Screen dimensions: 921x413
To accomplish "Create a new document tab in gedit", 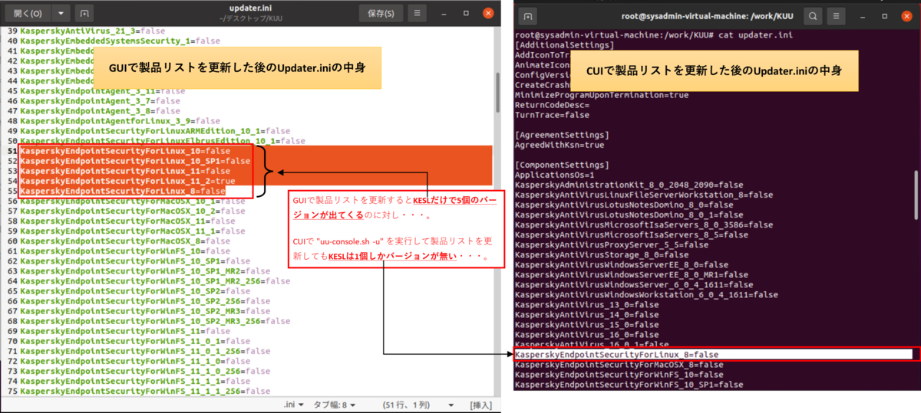I will 84,13.
